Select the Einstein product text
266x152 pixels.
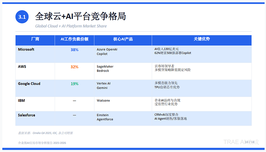[103, 115]
